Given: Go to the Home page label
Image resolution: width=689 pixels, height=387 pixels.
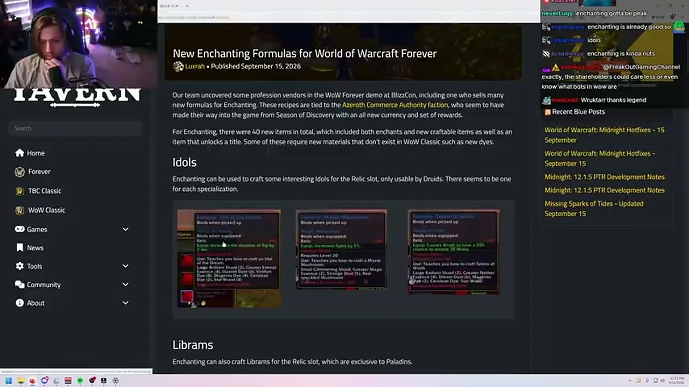Looking at the screenshot, I should click(36, 153).
